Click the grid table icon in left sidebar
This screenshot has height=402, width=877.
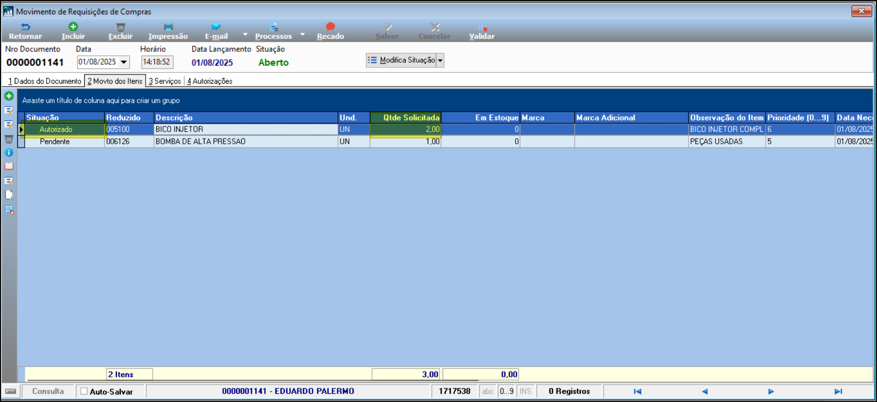click(9, 209)
